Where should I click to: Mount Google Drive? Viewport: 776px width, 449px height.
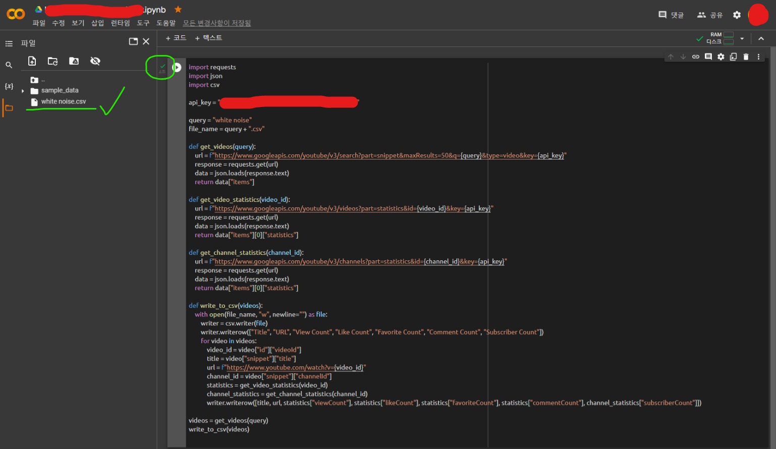point(74,61)
